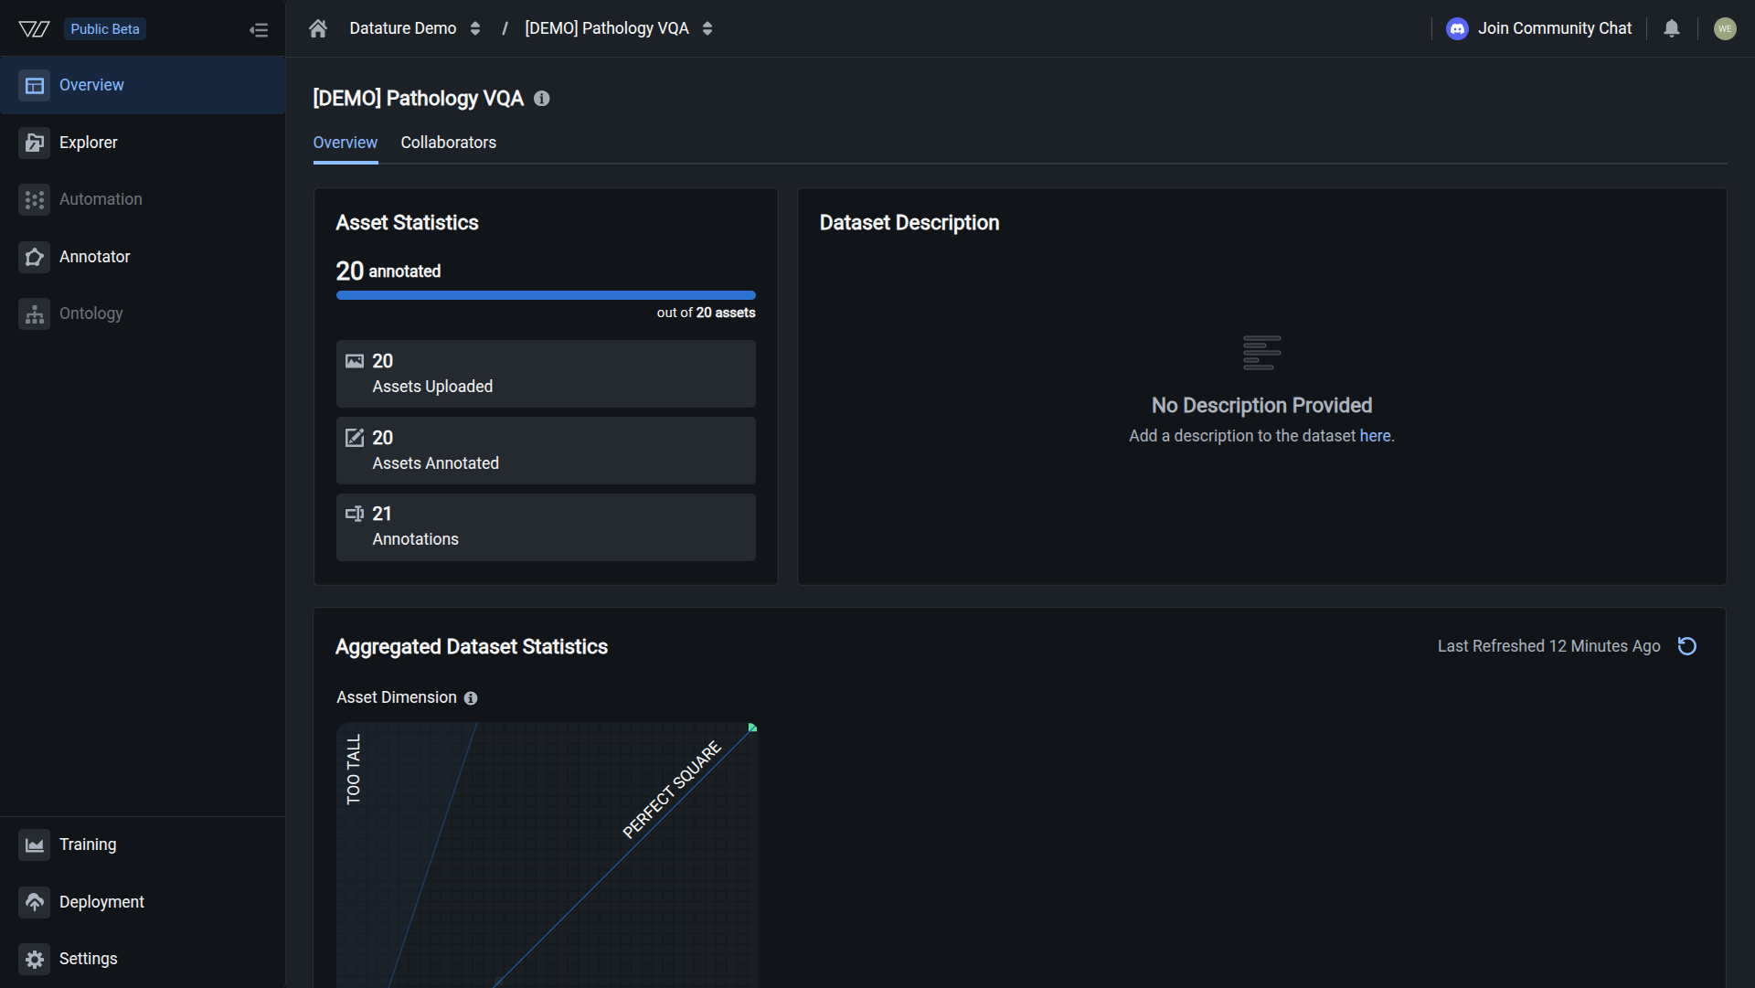
Task: Click the Discord community chat icon
Action: click(1457, 29)
